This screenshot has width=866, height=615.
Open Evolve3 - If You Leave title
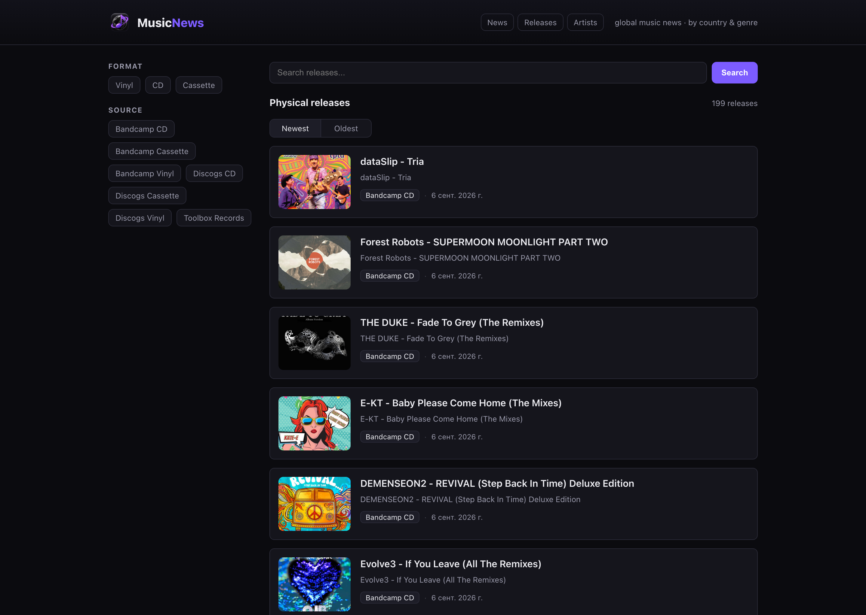click(x=450, y=564)
